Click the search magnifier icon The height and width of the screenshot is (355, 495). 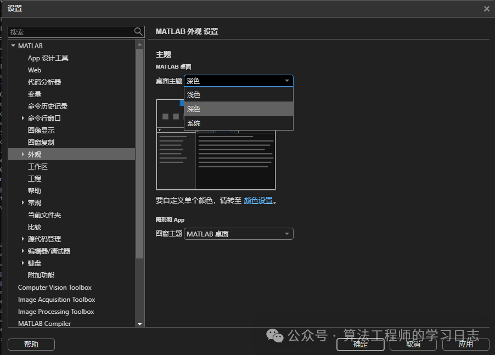point(138,32)
